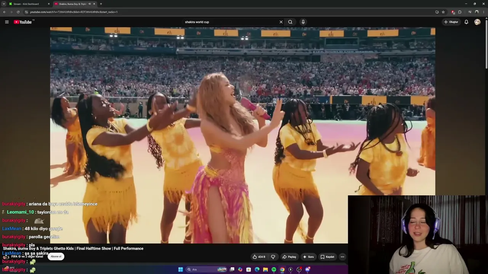
Task: Mute the Shakira tab audio icon
Action: pyautogui.click(x=90, y=4)
